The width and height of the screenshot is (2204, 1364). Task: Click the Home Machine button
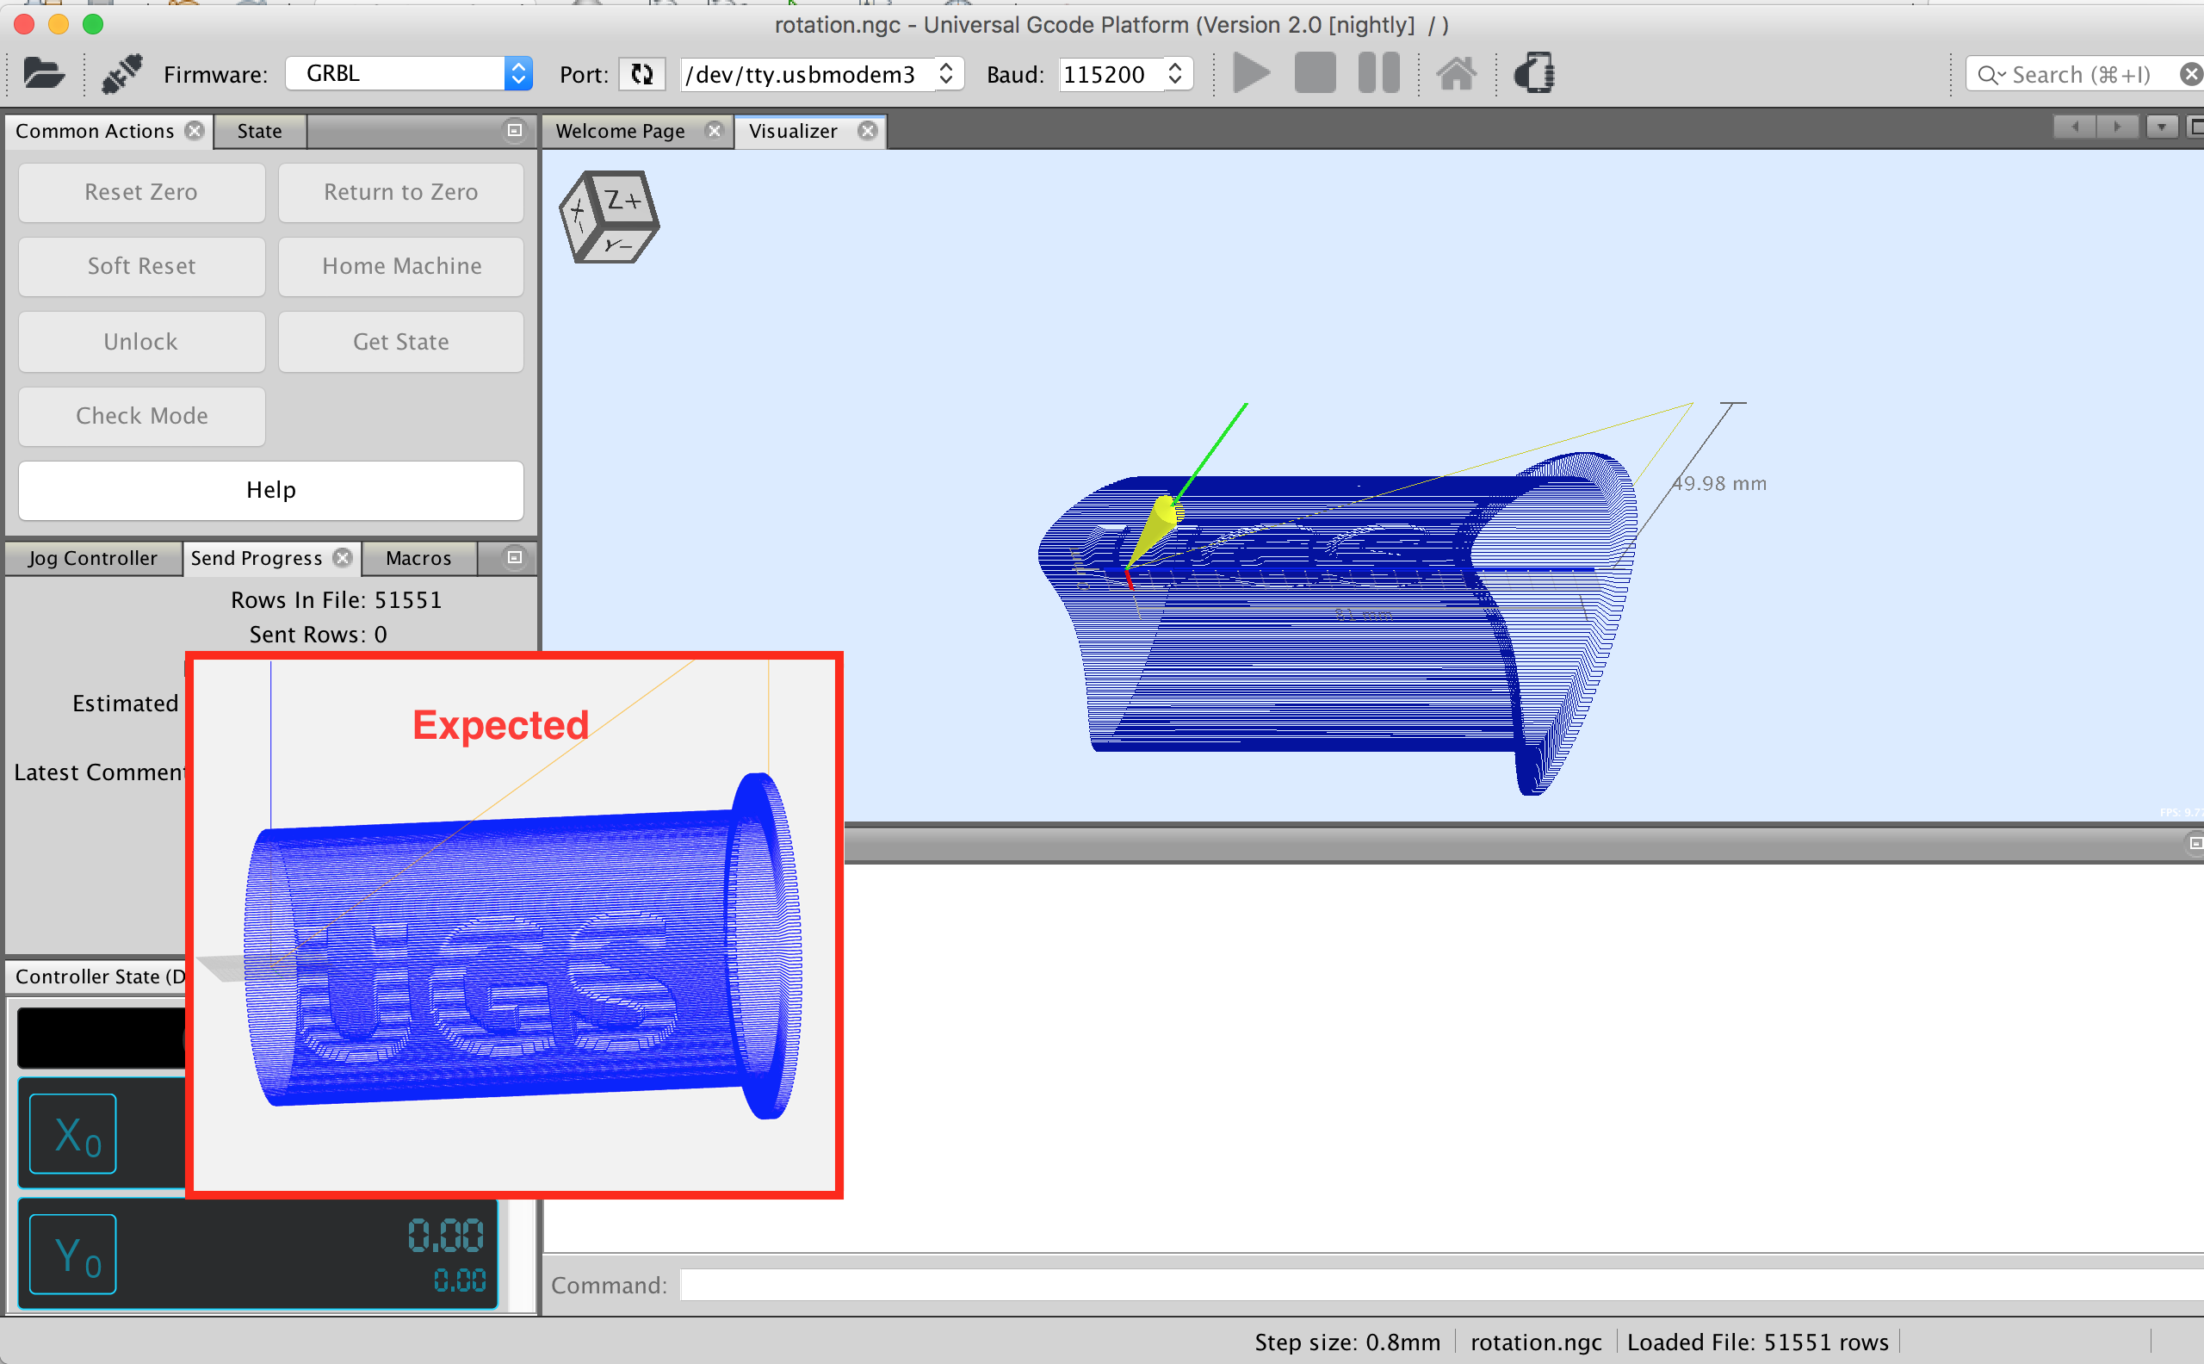pos(401,266)
